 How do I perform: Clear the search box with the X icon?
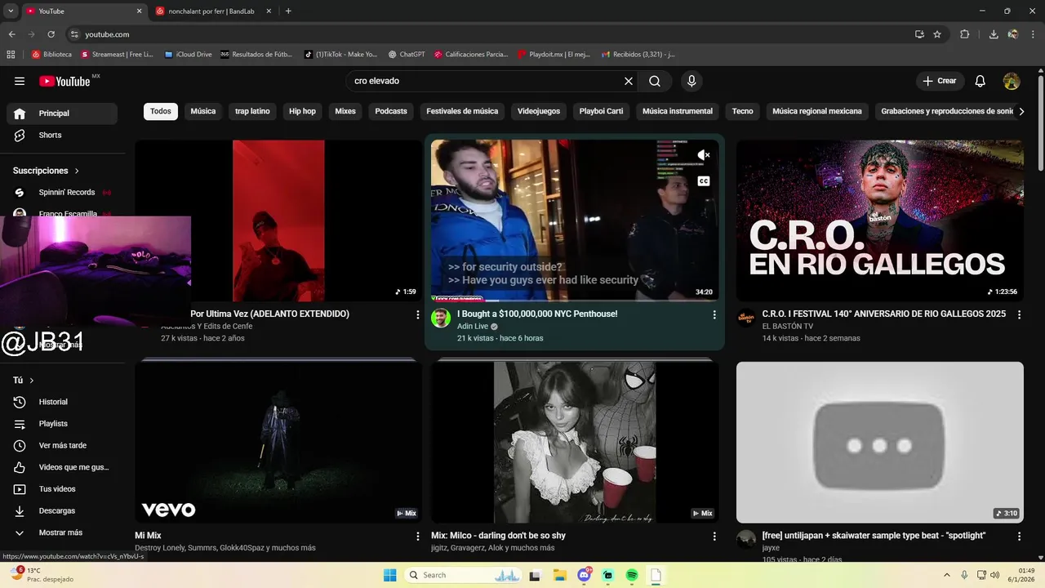[x=629, y=81]
